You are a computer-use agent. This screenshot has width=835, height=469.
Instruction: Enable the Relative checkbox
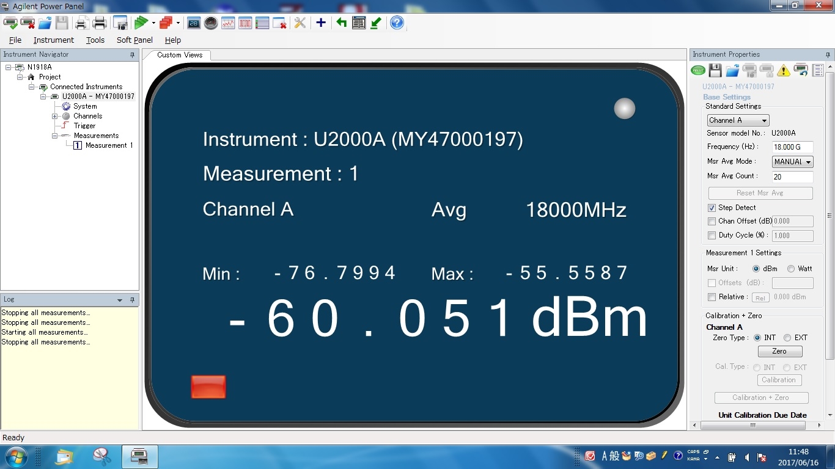pos(712,297)
